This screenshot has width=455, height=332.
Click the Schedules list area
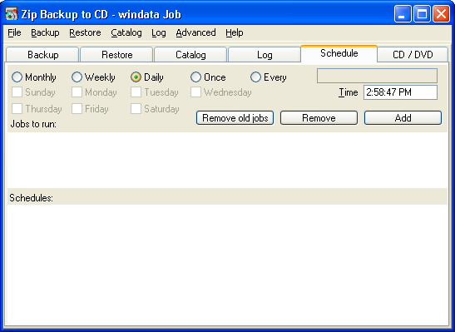click(227, 265)
